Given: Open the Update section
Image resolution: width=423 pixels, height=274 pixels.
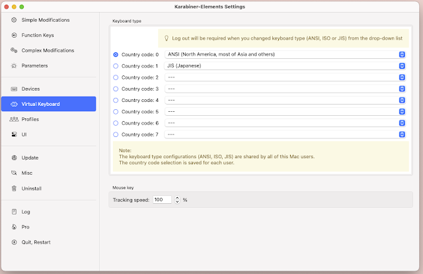Looking at the screenshot, I should tap(30, 158).
